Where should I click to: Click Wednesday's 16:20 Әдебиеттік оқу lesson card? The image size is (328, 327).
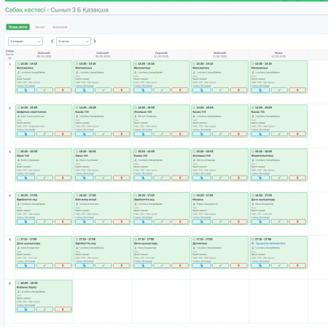click(161, 208)
